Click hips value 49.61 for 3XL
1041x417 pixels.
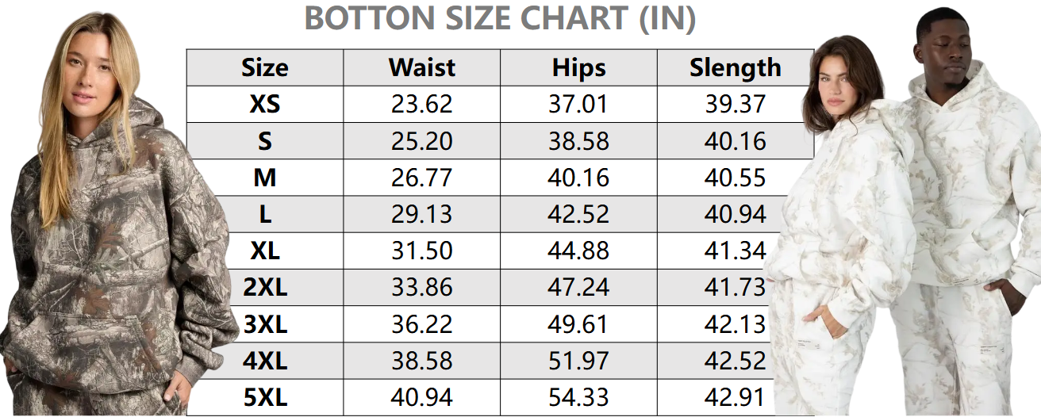[x=578, y=324]
